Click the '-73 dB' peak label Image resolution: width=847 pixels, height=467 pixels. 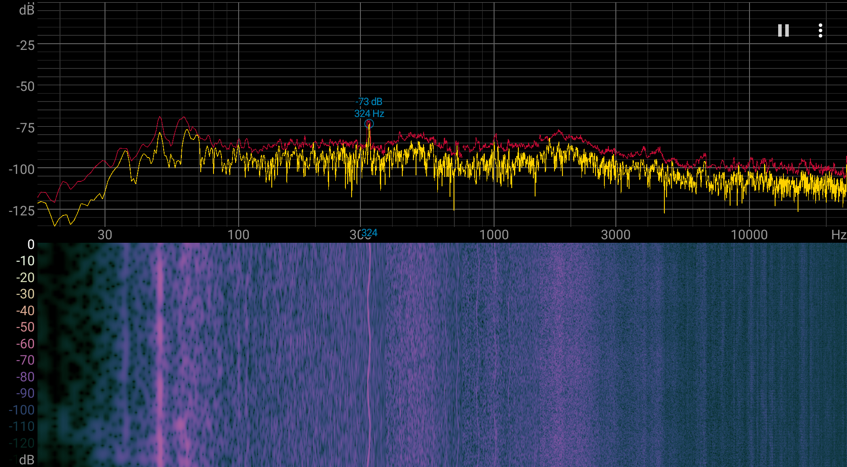click(x=369, y=102)
